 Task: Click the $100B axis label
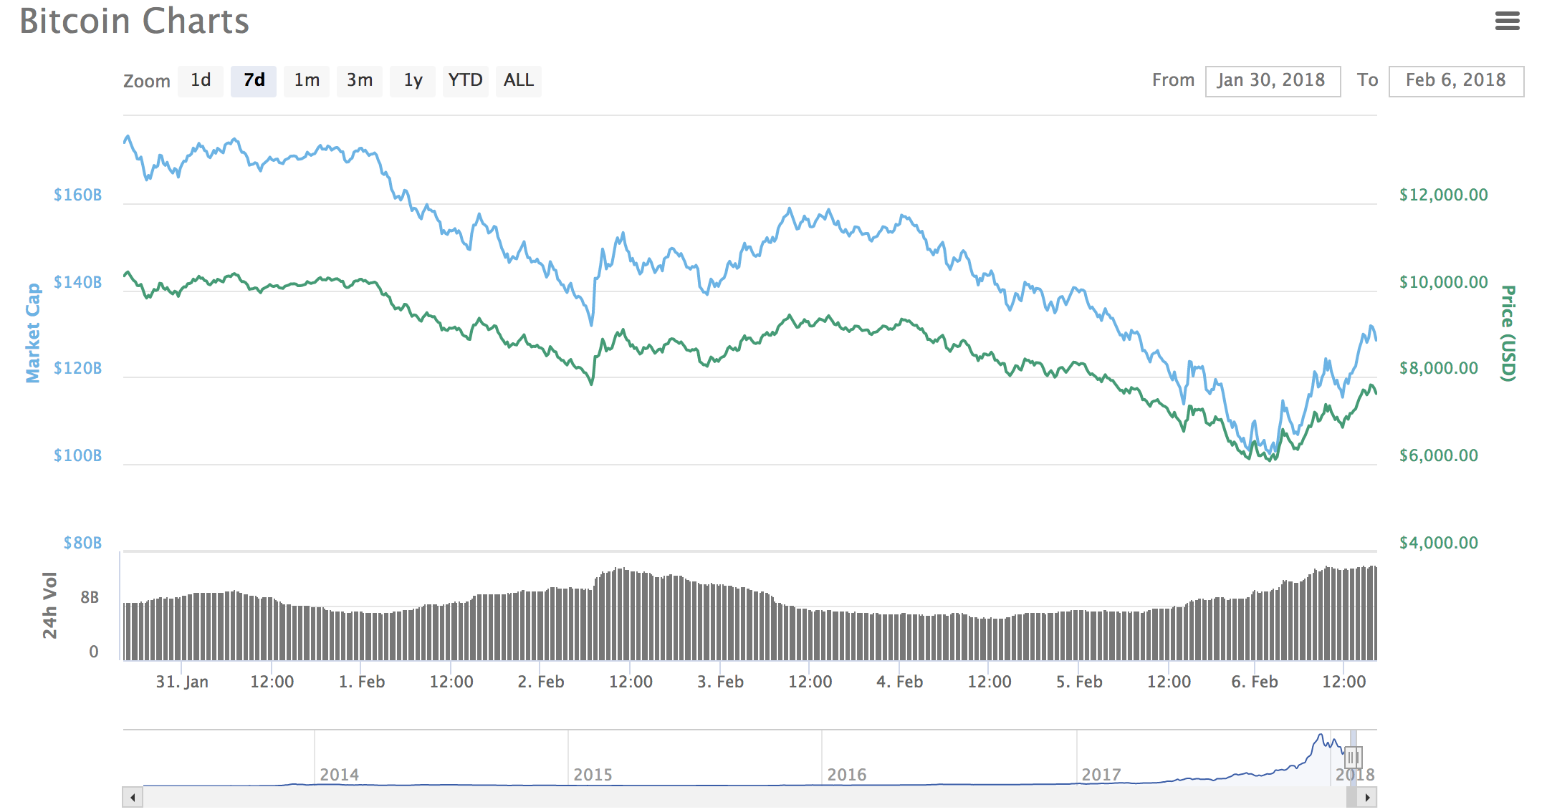point(77,455)
